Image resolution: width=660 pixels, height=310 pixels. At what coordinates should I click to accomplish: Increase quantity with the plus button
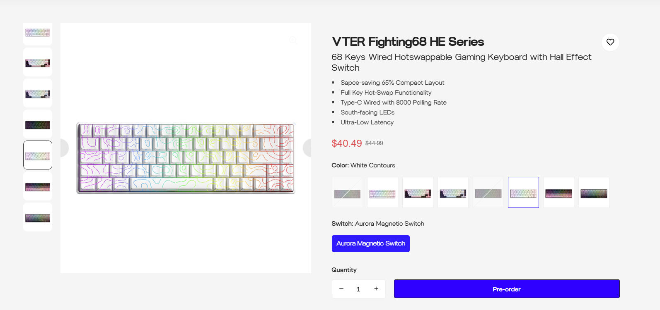point(376,289)
